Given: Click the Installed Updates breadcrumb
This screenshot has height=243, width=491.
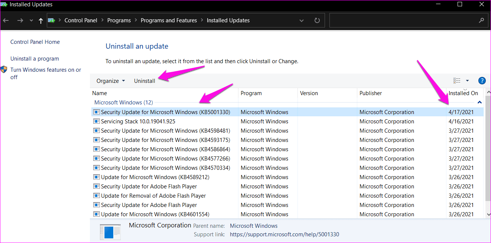Looking at the screenshot, I should tap(228, 20).
